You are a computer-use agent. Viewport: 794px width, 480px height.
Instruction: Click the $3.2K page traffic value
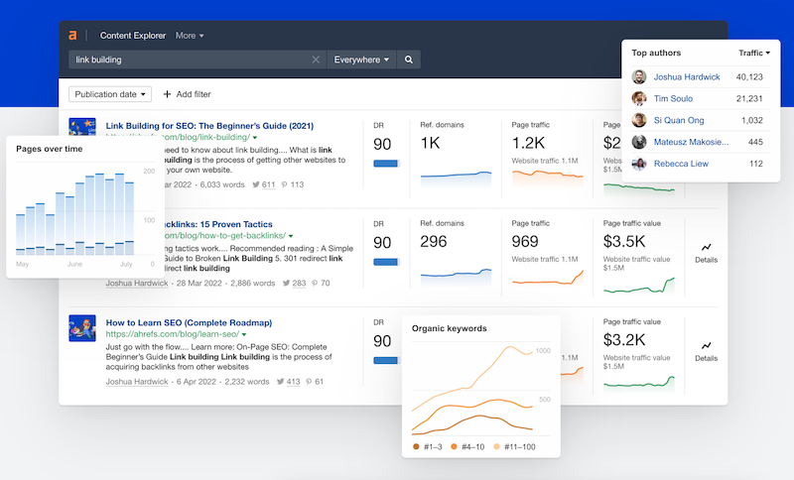point(624,340)
